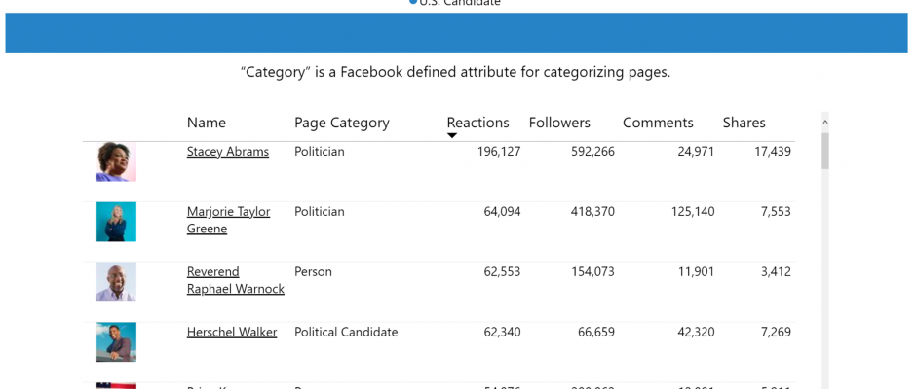Select Stacey Abrams reactions value 196,127

(x=498, y=152)
